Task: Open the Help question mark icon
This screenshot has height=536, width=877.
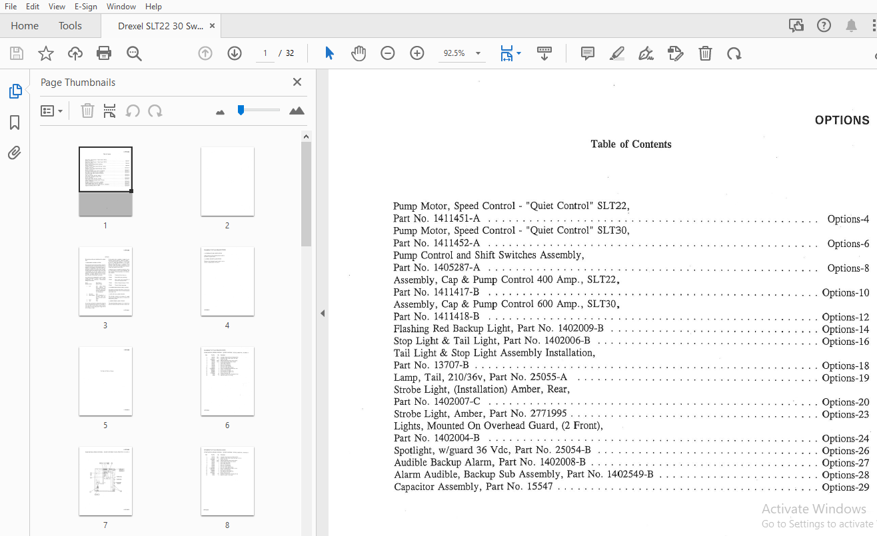Action: pyautogui.click(x=824, y=25)
